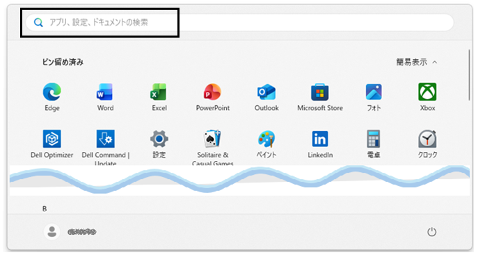
Task: Select the B letter group header
Action: [45, 209]
